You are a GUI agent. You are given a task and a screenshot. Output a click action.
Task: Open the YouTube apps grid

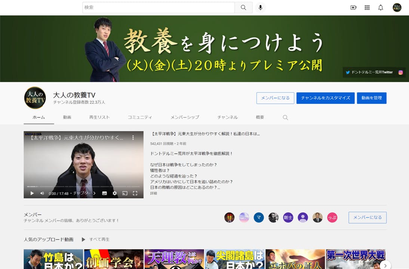[367, 7]
